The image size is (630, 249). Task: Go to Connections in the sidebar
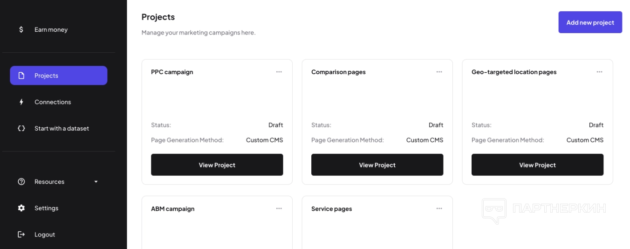53,102
